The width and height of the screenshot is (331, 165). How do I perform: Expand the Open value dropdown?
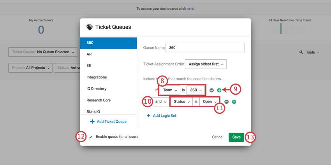point(210,102)
